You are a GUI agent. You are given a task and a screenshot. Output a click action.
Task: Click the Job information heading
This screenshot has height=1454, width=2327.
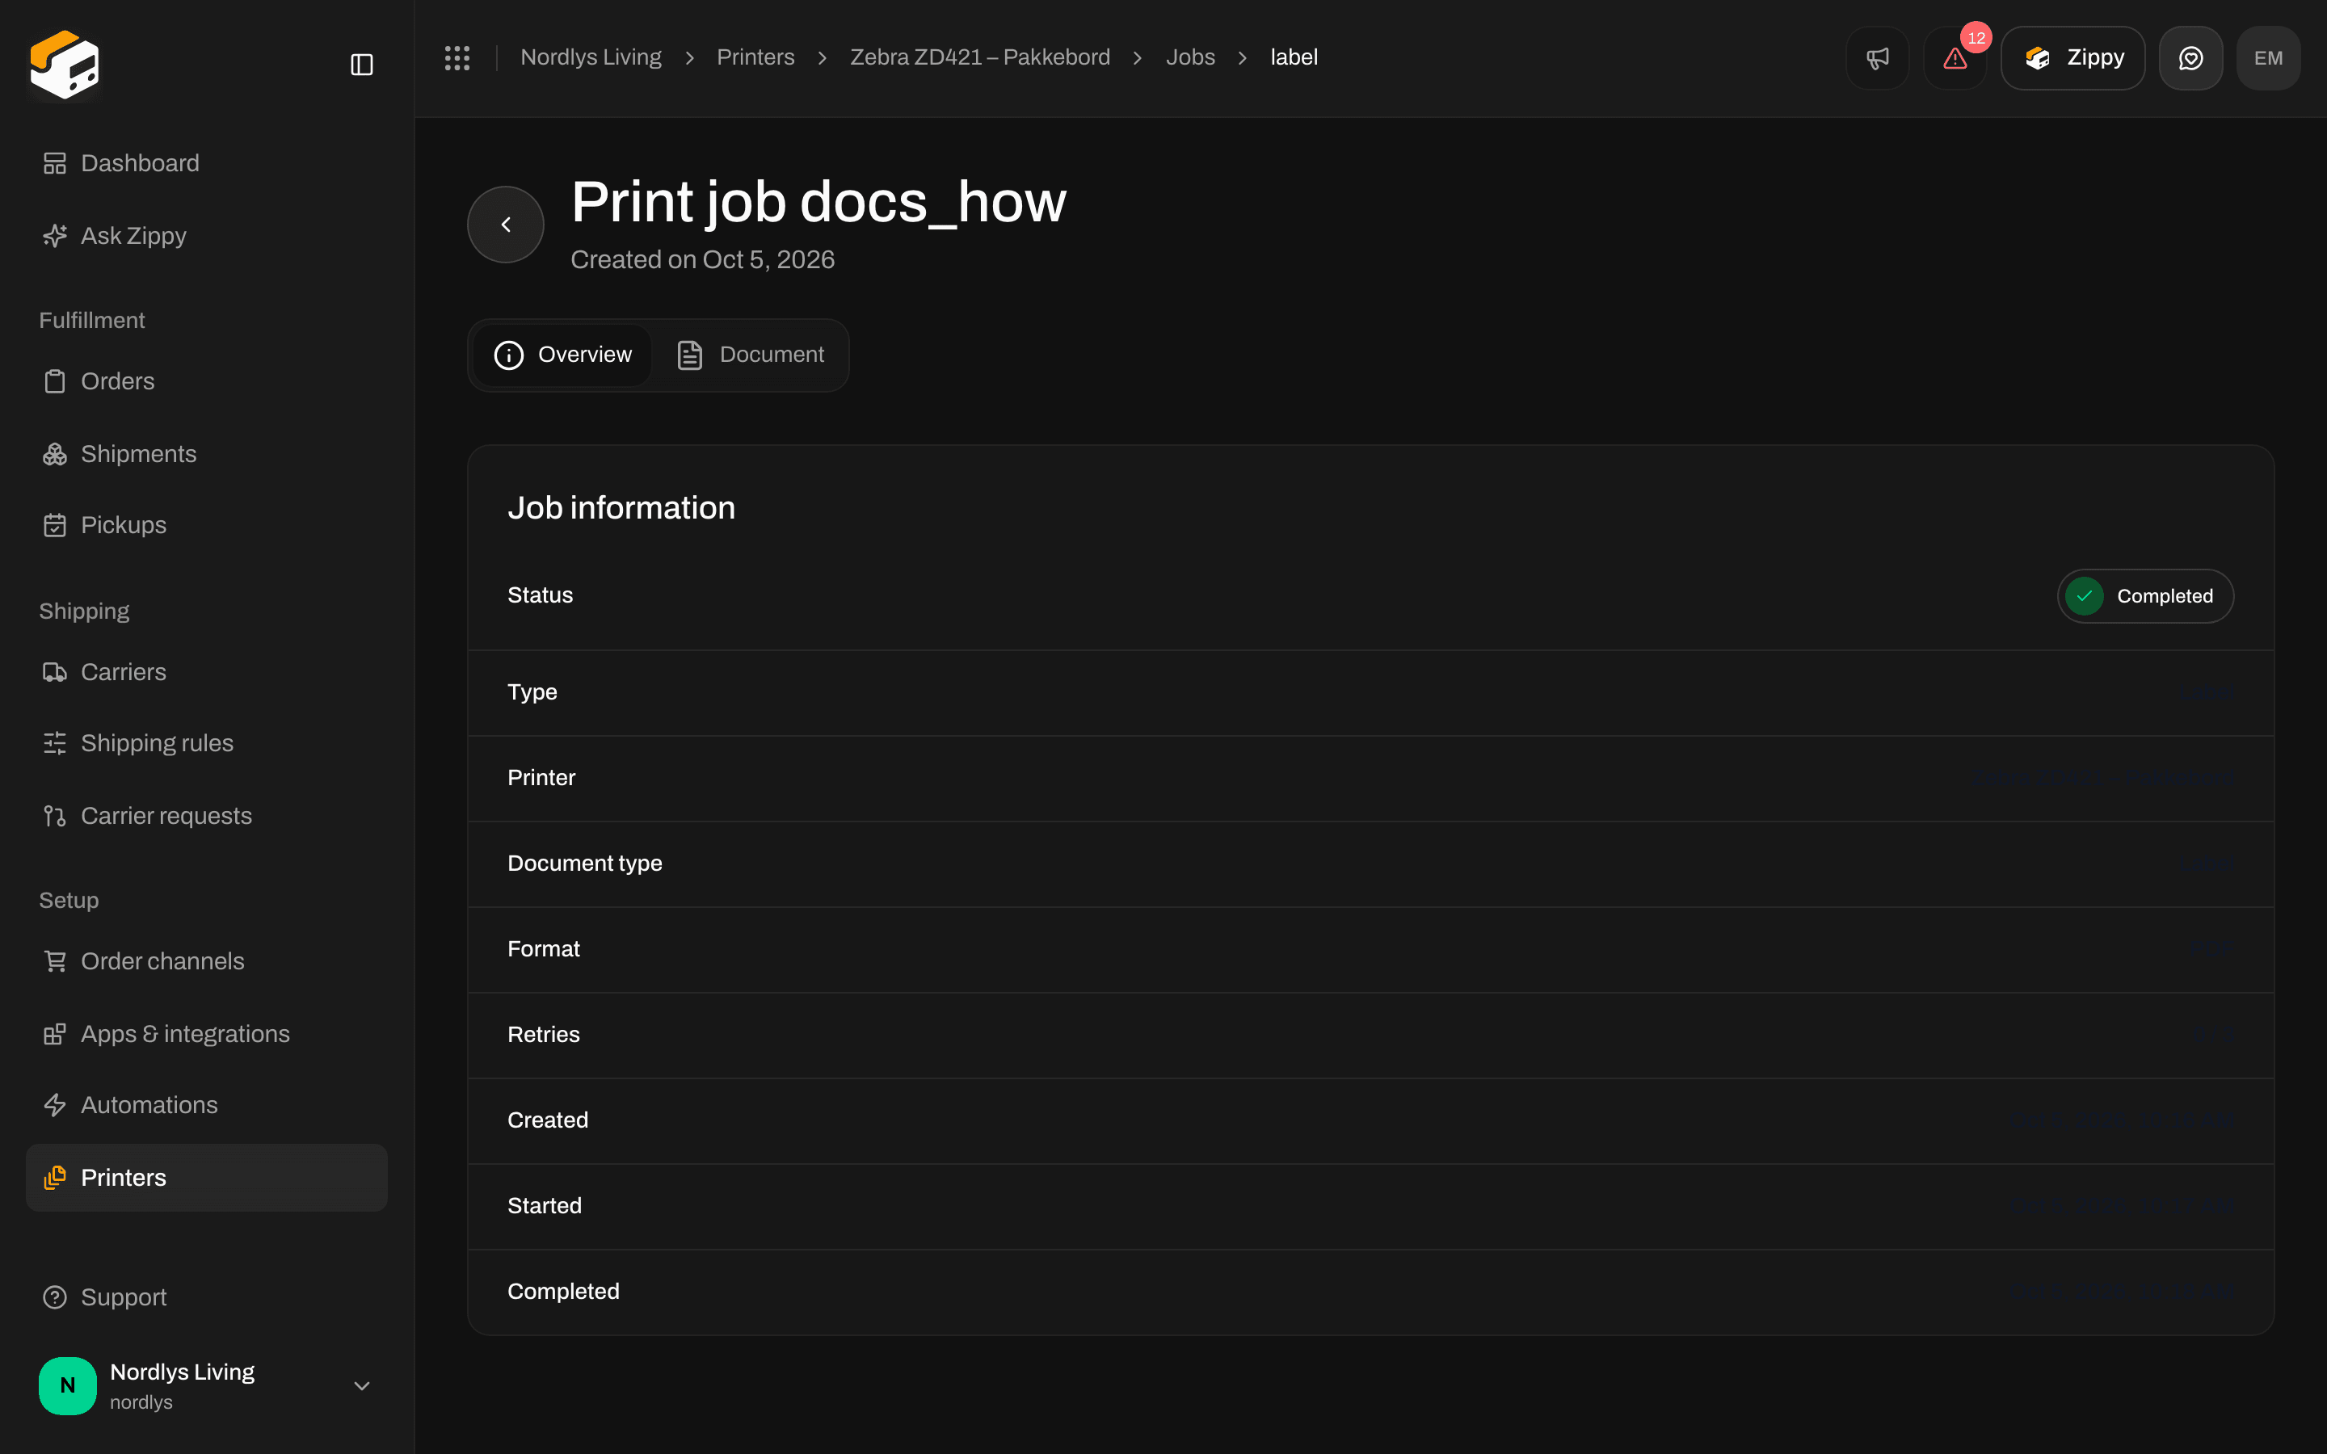point(621,508)
